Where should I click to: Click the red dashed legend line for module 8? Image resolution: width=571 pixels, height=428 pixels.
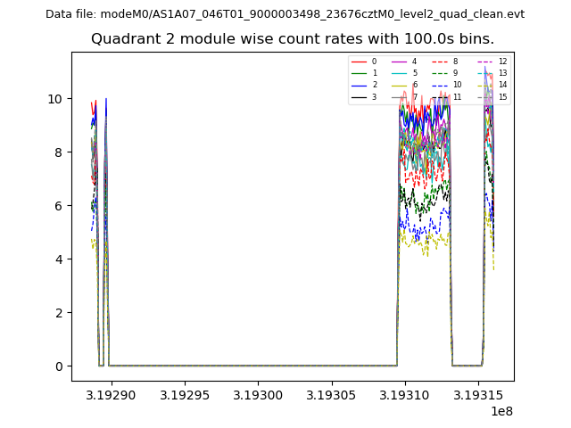[x=440, y=62]
